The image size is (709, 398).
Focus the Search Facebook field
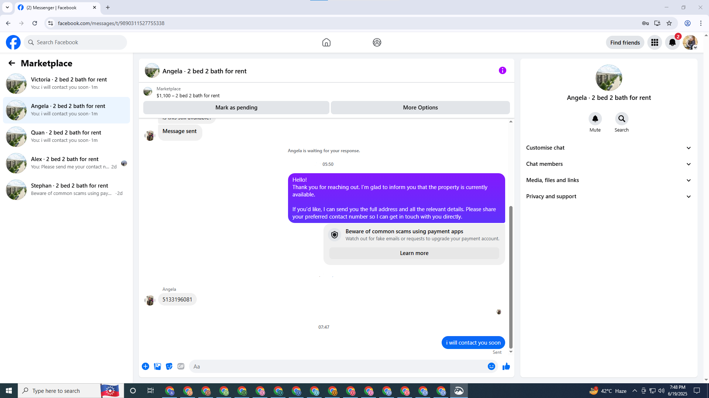pyautogui.click(x=75, y=42)
